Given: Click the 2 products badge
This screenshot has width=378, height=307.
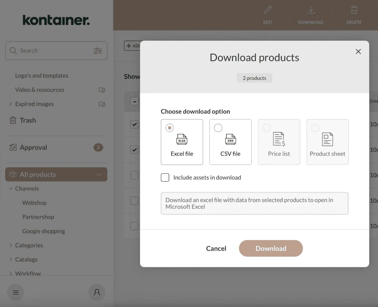Looking at the screenshot, I should tap(255, 78).
